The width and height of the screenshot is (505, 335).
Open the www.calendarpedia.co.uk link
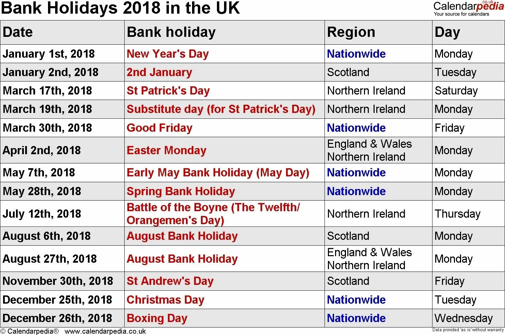(x=105, y=331)
